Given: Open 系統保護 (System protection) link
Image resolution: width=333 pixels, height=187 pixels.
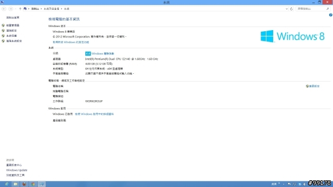Looking at the screenshot, I should (x=11, y=36).
